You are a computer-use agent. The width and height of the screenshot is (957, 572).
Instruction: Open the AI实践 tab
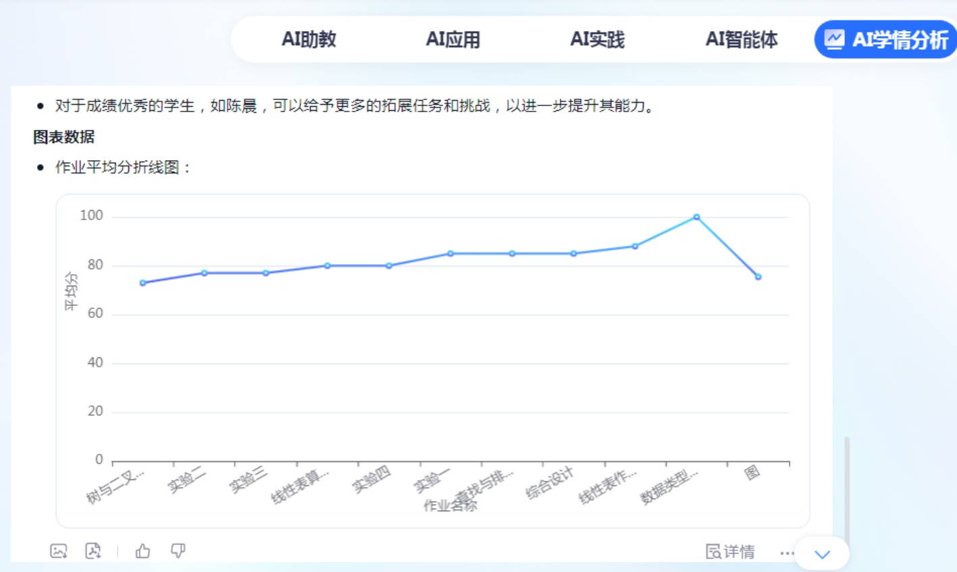(597, 39)
